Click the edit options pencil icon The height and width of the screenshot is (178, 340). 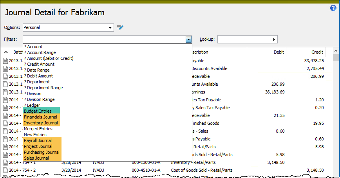click(x=120, y=27)
